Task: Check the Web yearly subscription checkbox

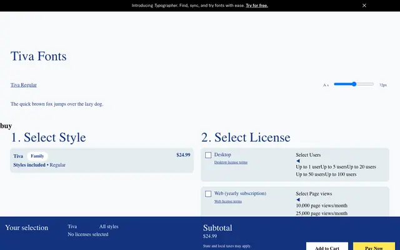Action: click(x=208, y=194)
